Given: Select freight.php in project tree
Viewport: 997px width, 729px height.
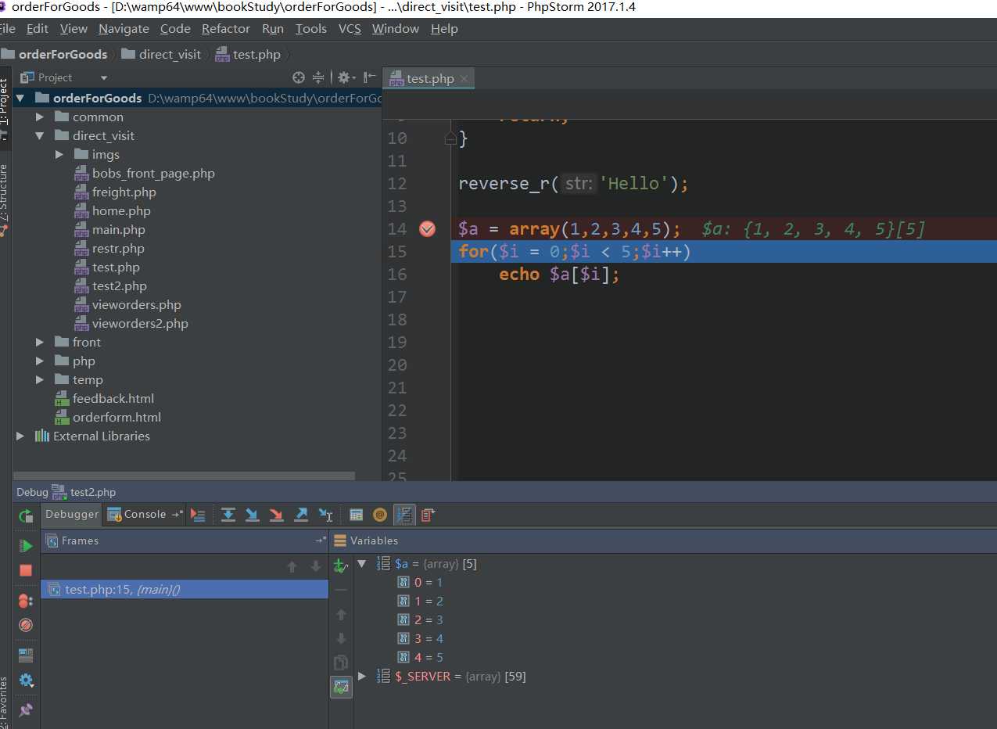Looking at the screenshot, I should pyautogui.click(x=124, y=192).
